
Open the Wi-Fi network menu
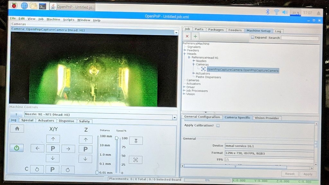(277, 12)
